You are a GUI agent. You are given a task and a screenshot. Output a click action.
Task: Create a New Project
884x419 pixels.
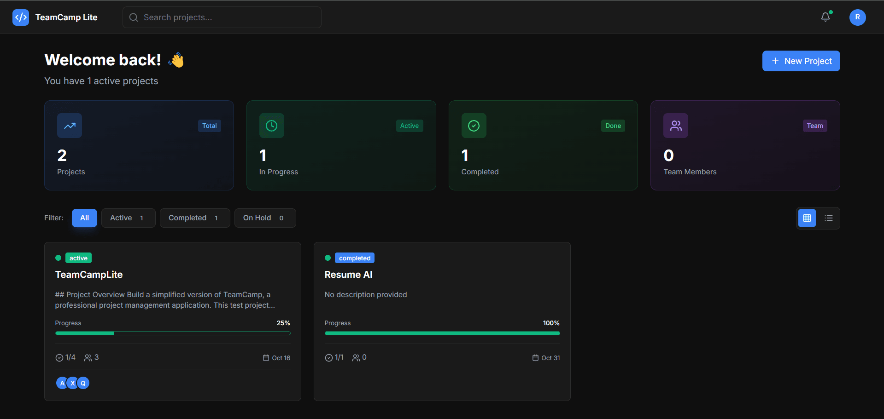(801, 61)
